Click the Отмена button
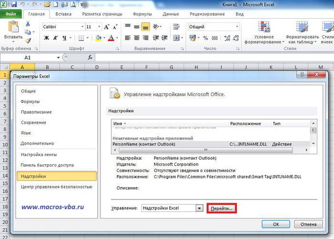 [308, 224]
